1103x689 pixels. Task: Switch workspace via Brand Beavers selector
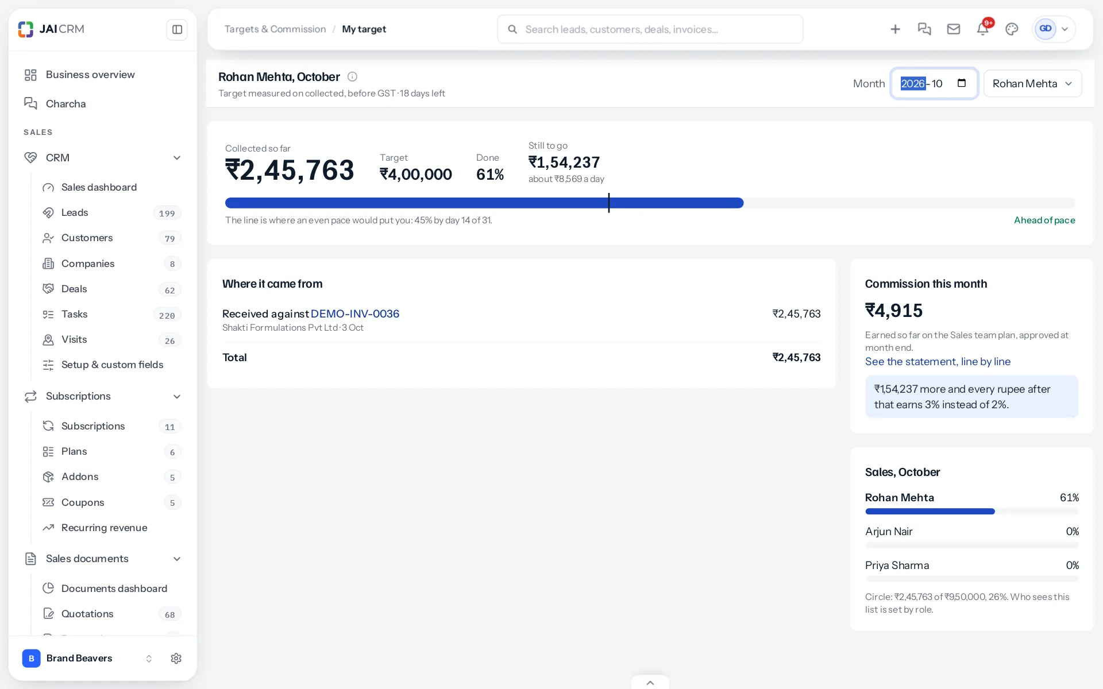pos(88,659)
